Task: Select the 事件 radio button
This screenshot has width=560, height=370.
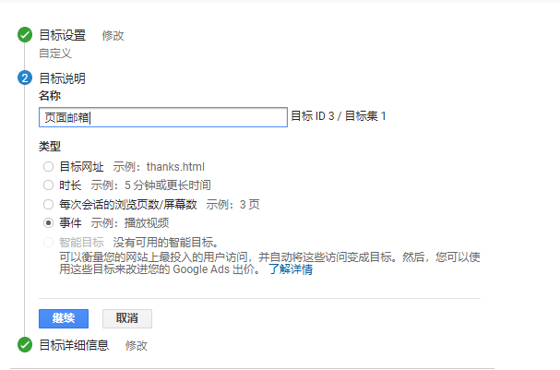Action: click(x=48, y=222)
